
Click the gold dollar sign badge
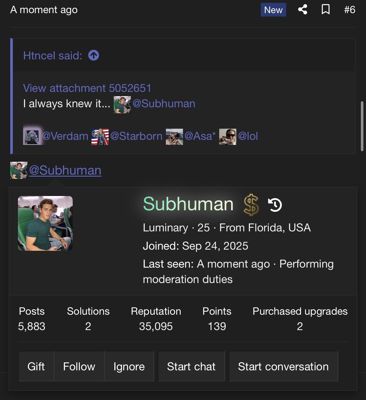(251, 205)
